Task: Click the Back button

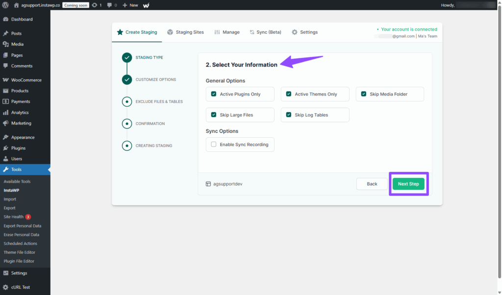Action: point(372,184)
